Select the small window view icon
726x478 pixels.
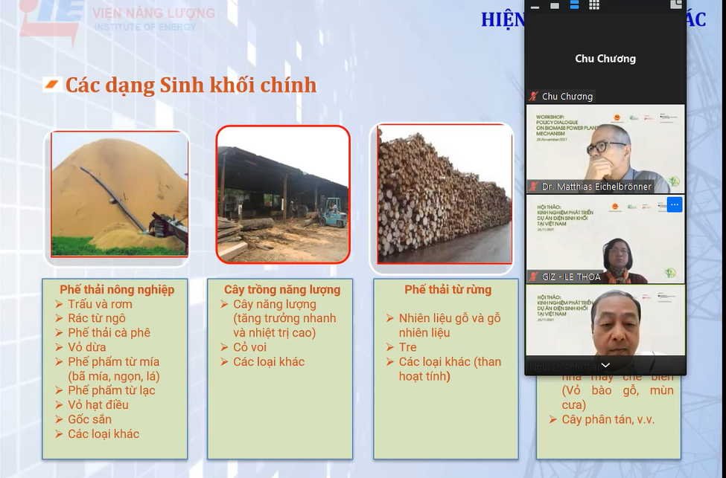click(555, 7)
